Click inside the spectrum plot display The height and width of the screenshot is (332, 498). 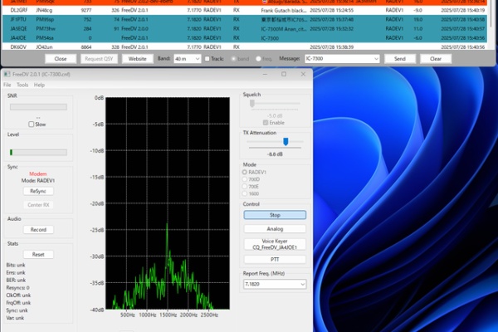[168, 203]
